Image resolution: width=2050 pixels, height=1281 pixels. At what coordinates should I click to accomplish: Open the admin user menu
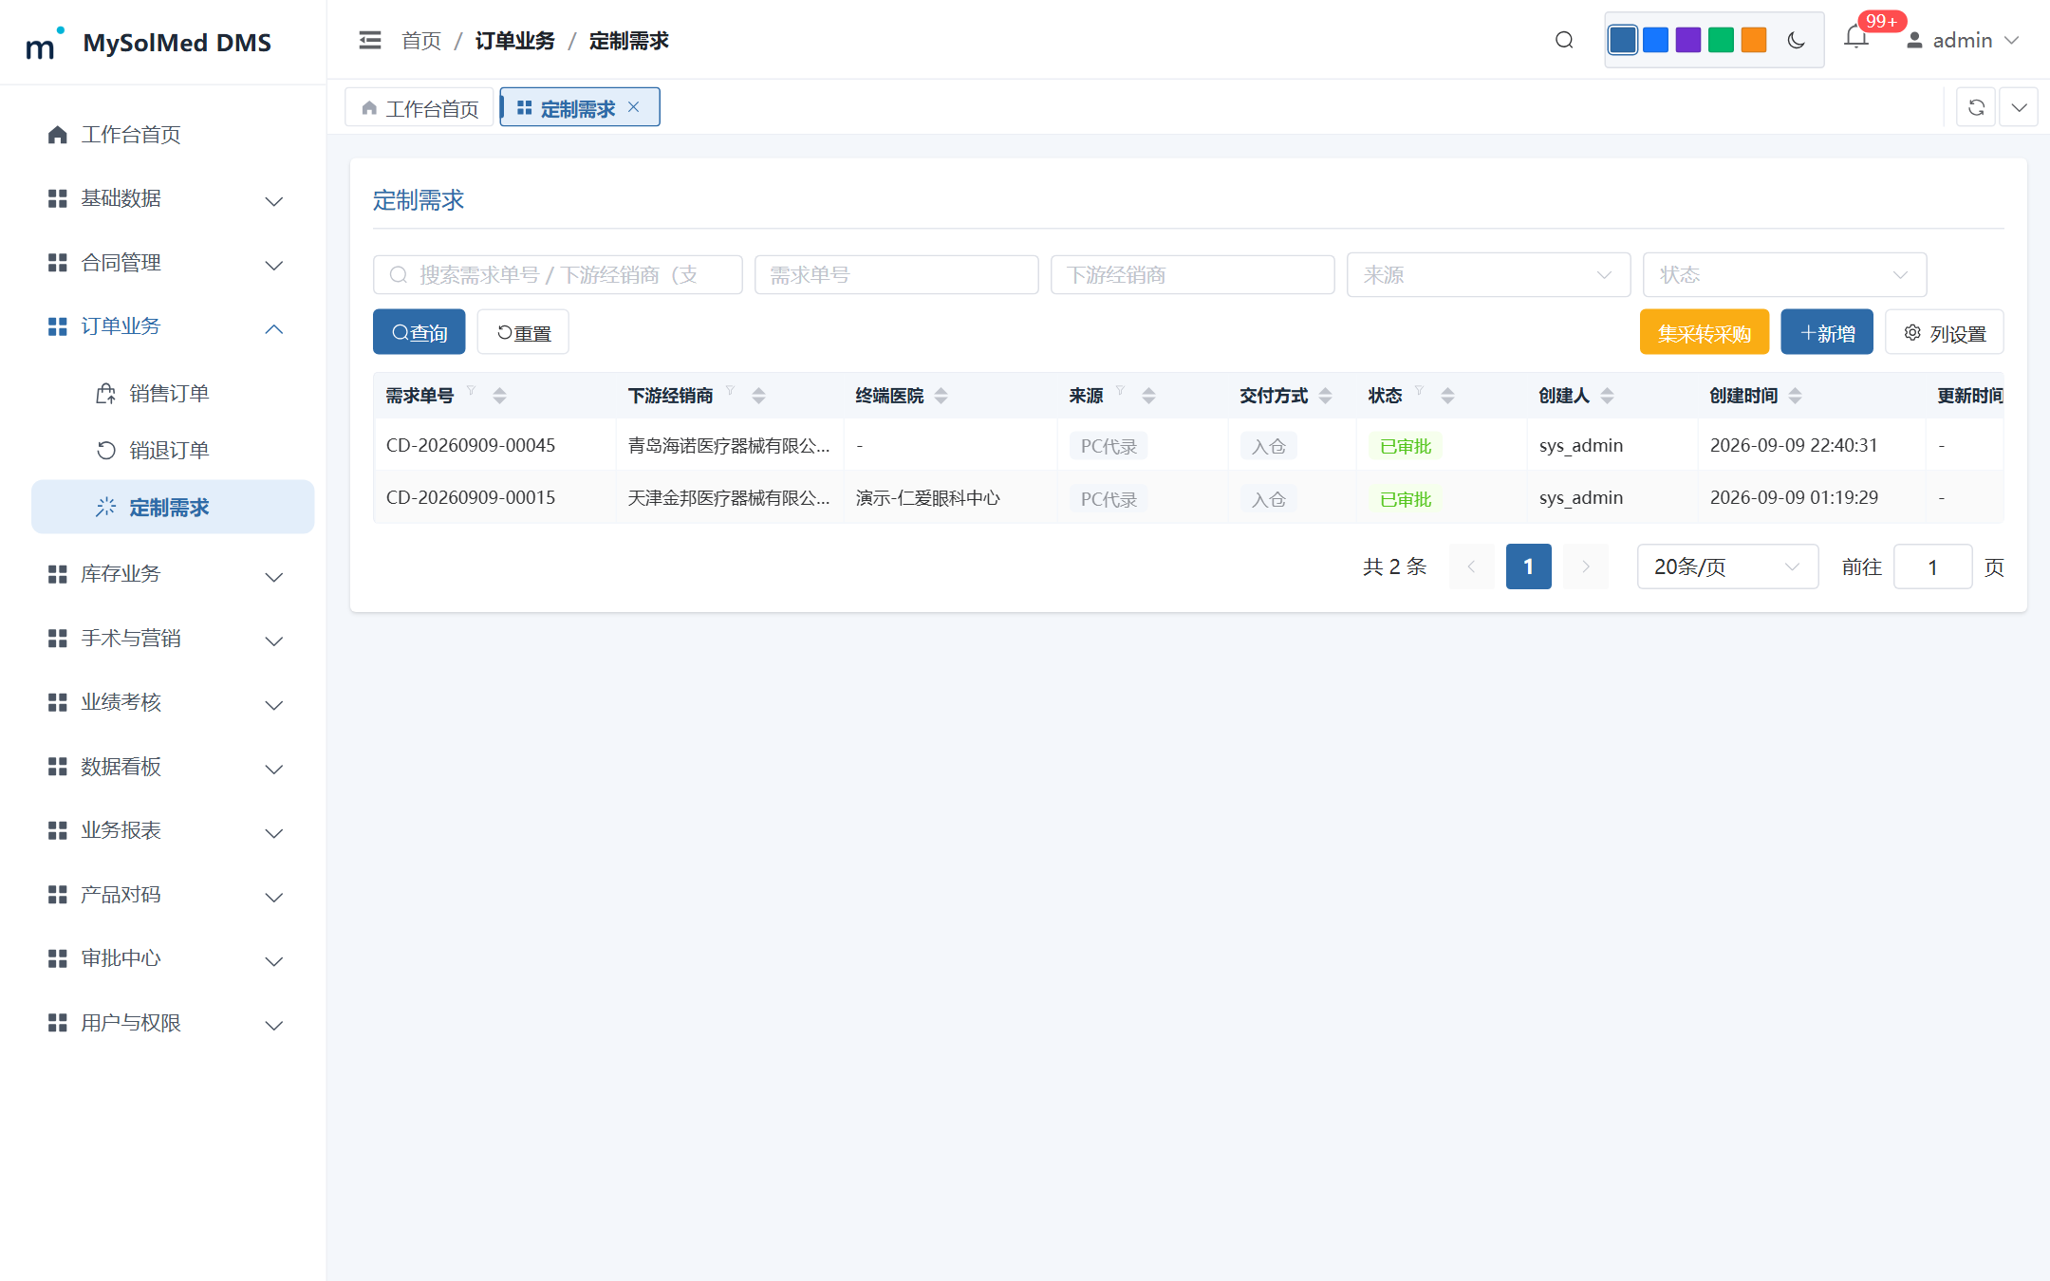1963,41
